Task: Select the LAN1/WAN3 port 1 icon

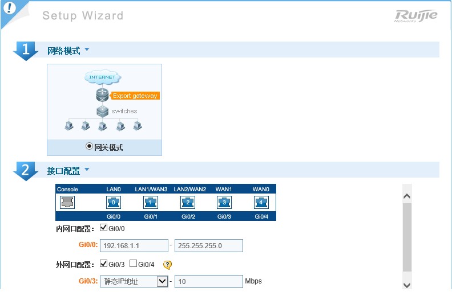Action: [x=151, y=202]
